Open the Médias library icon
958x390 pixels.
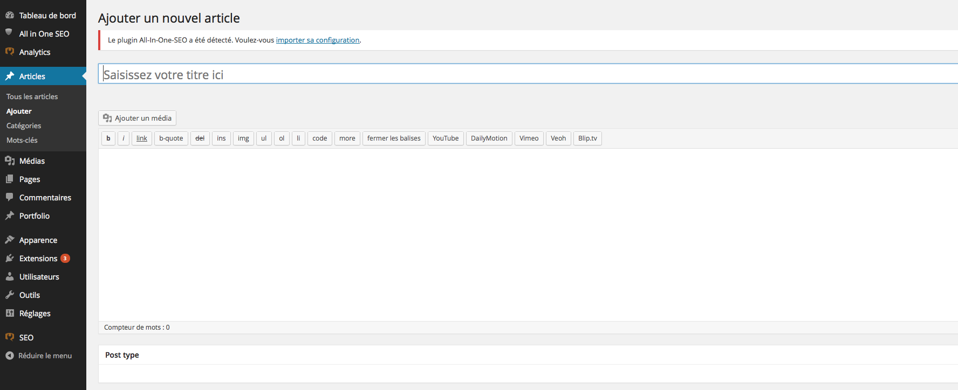(x=10, y=161)
